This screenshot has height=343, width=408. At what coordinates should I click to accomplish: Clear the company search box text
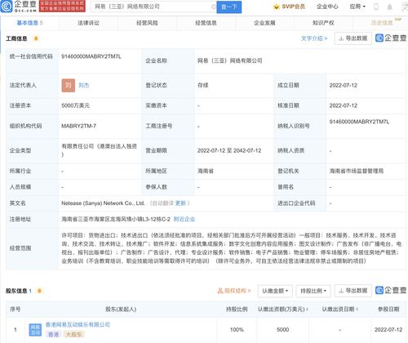click(213, 7)
